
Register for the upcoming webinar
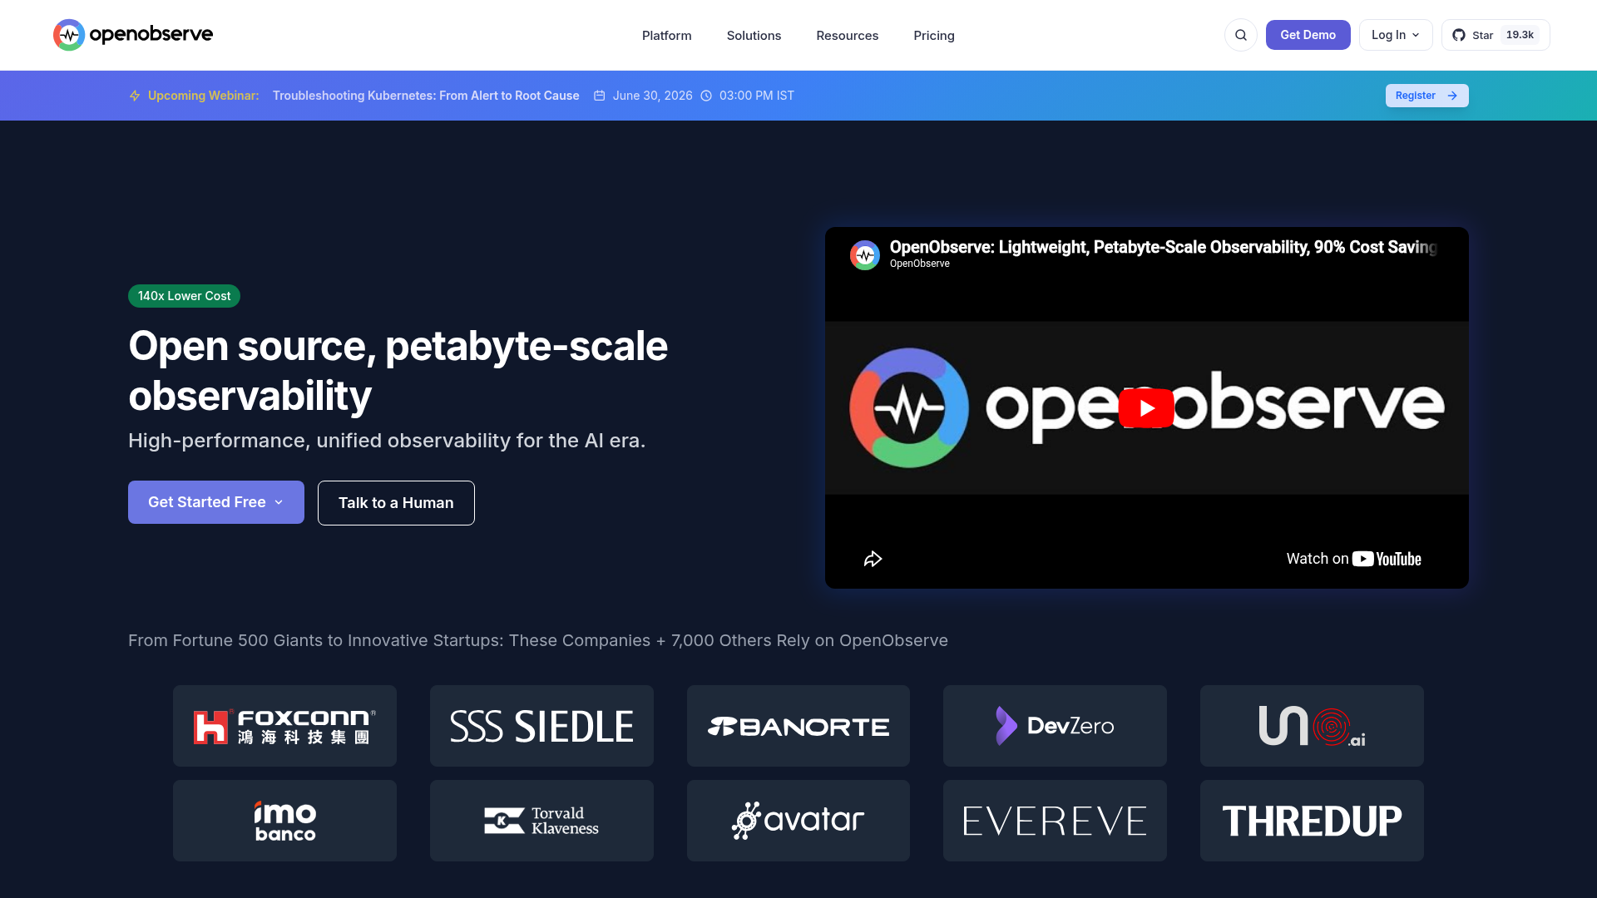1426,96
